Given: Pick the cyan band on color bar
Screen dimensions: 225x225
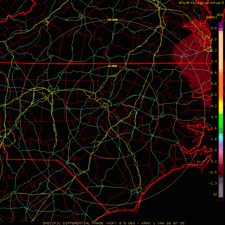Looking at the screenshot, I should click(x=221, y=137).
